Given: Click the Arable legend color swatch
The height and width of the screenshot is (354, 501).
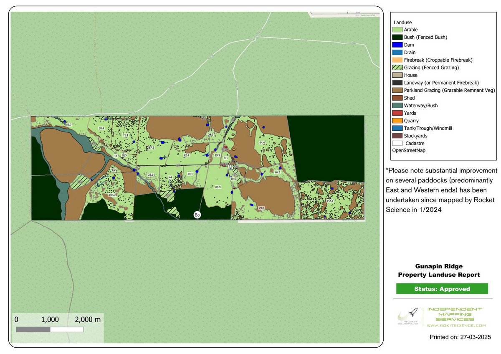Looking at the screenshot, I should [397, 30].
